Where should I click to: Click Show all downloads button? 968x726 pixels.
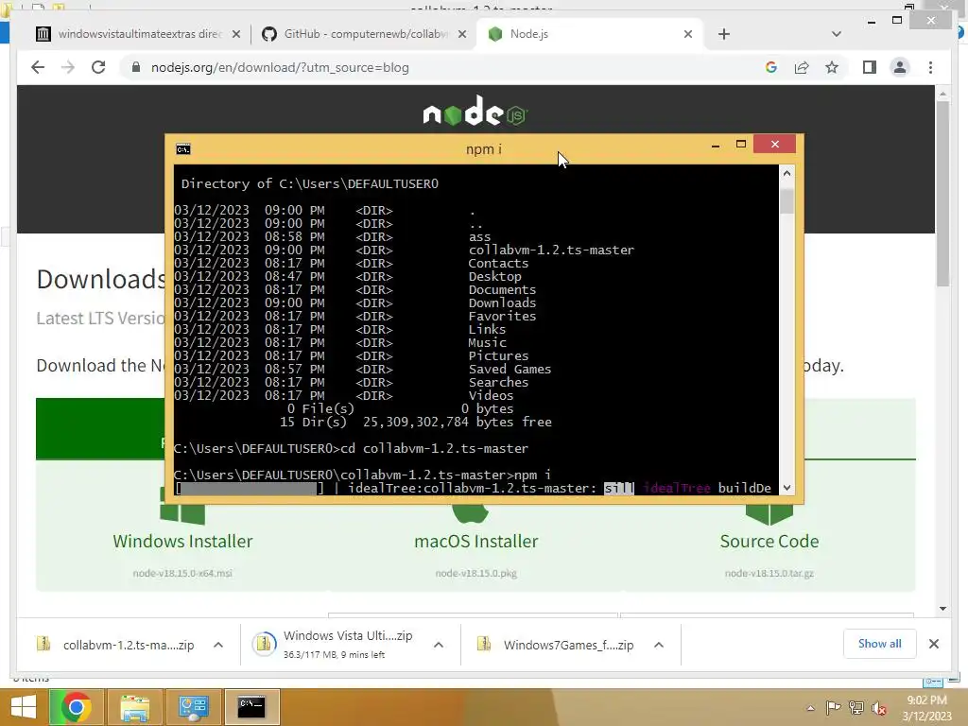pyautogui.click(x=879, y=644)
